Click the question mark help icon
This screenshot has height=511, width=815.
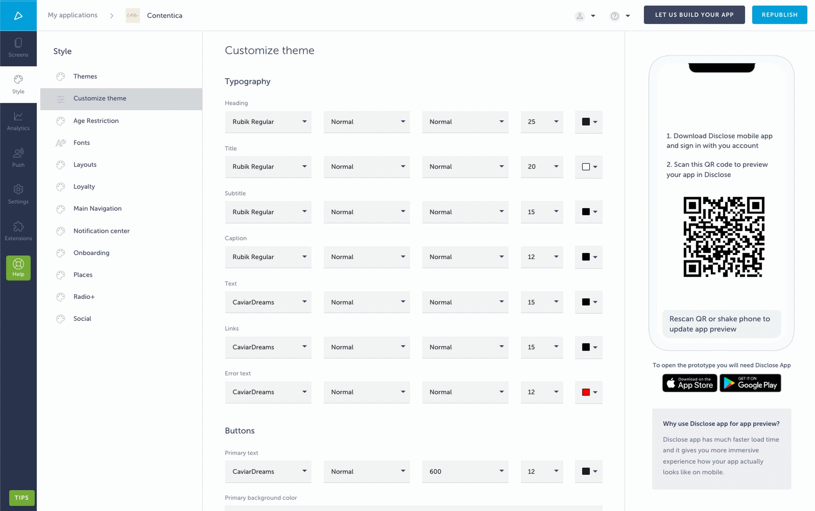click(614, 16)
